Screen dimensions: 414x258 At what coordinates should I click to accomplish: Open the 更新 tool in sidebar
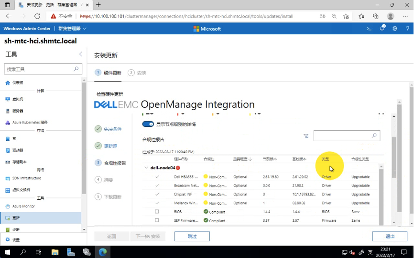pos(41,218)
